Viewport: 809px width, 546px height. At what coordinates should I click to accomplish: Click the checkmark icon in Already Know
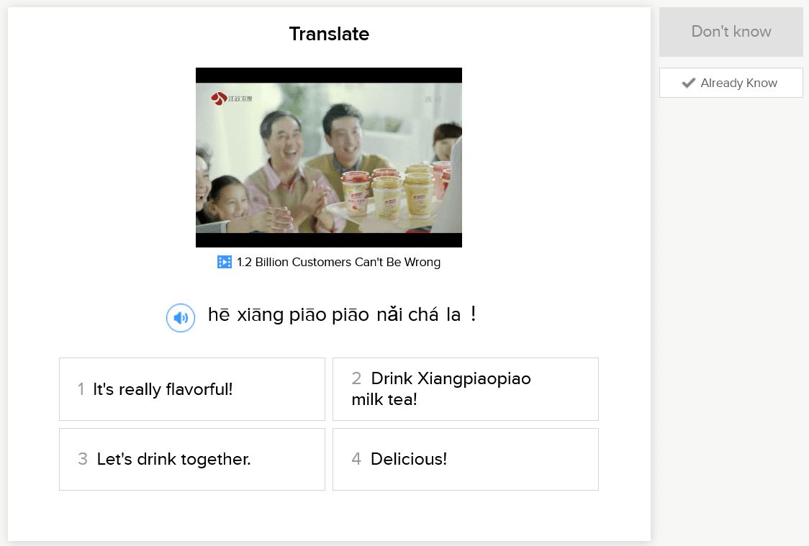[x=689, y=83]
